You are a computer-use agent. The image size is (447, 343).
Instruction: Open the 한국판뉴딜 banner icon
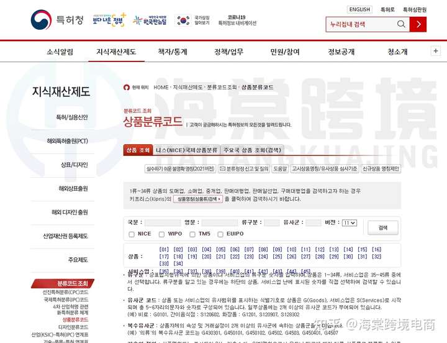click(150, 21)
